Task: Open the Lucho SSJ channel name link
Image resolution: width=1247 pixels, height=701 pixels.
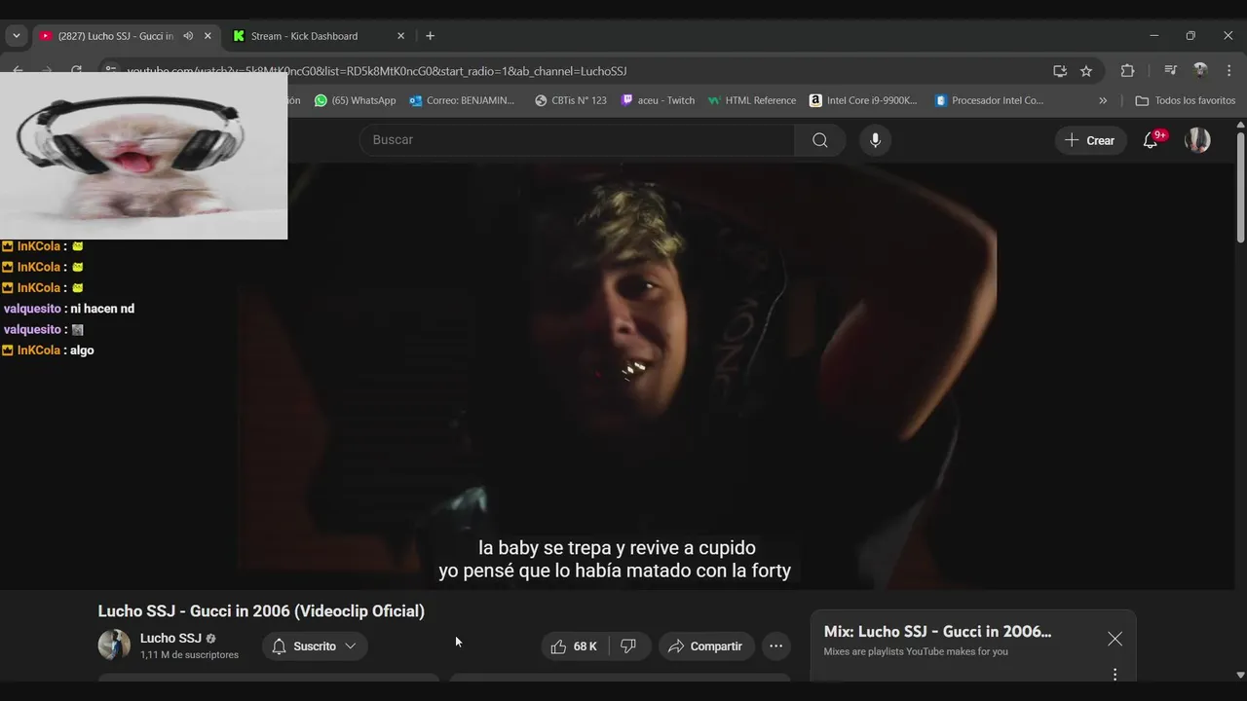Action: coord(170,639)
